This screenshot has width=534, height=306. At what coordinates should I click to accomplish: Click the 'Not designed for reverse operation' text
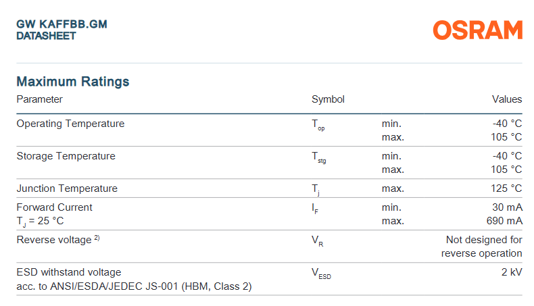[483, 247]
